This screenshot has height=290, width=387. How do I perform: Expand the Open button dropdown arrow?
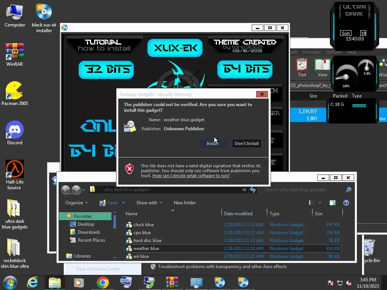[123, 203]
